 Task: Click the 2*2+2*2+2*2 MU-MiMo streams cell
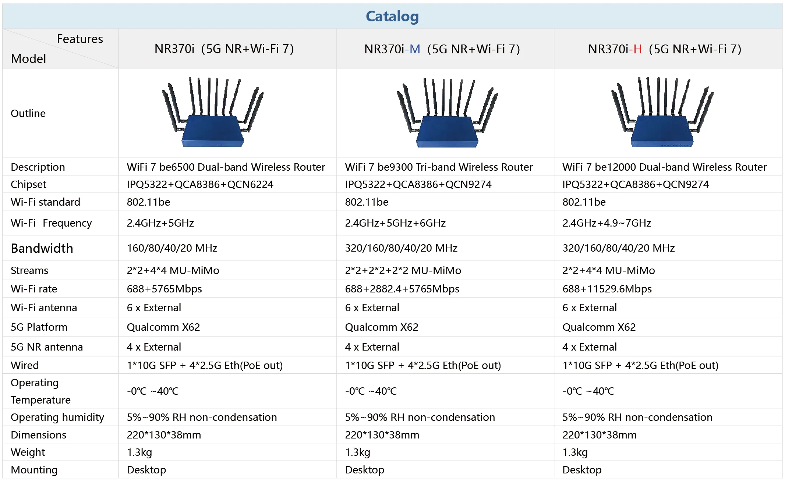click(403, 270)
